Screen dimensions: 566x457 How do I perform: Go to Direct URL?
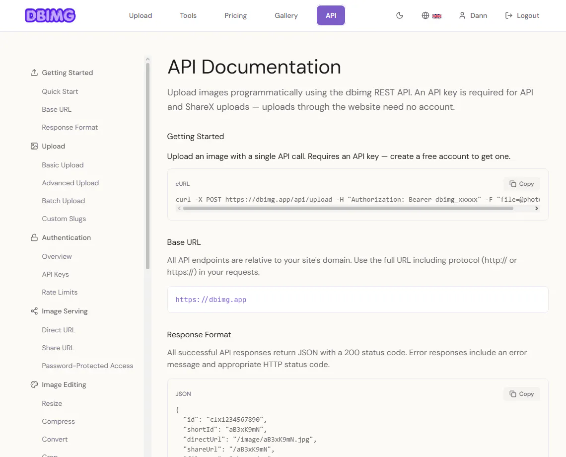coord(59,330)
